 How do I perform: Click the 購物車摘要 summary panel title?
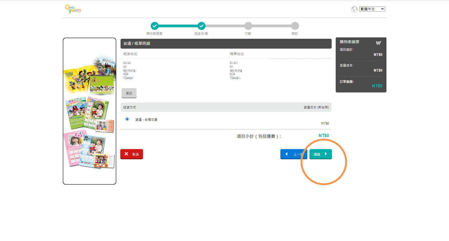(x=350, y=42)
